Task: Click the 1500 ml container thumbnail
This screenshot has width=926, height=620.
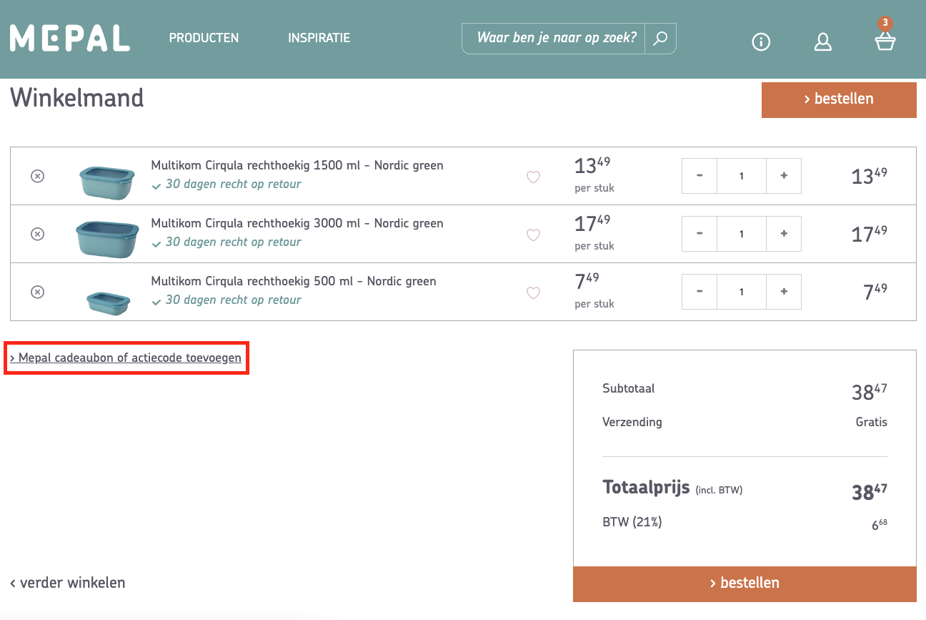Action: [106, 182]
